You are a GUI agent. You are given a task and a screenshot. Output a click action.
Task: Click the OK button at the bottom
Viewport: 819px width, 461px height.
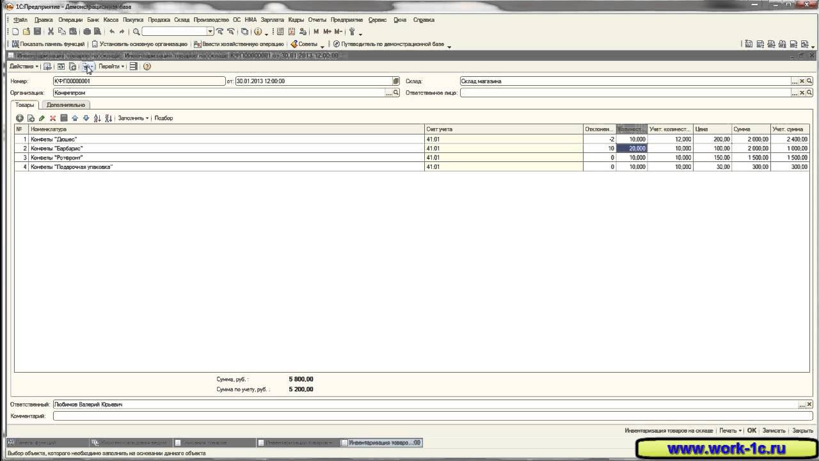(752, 431)
